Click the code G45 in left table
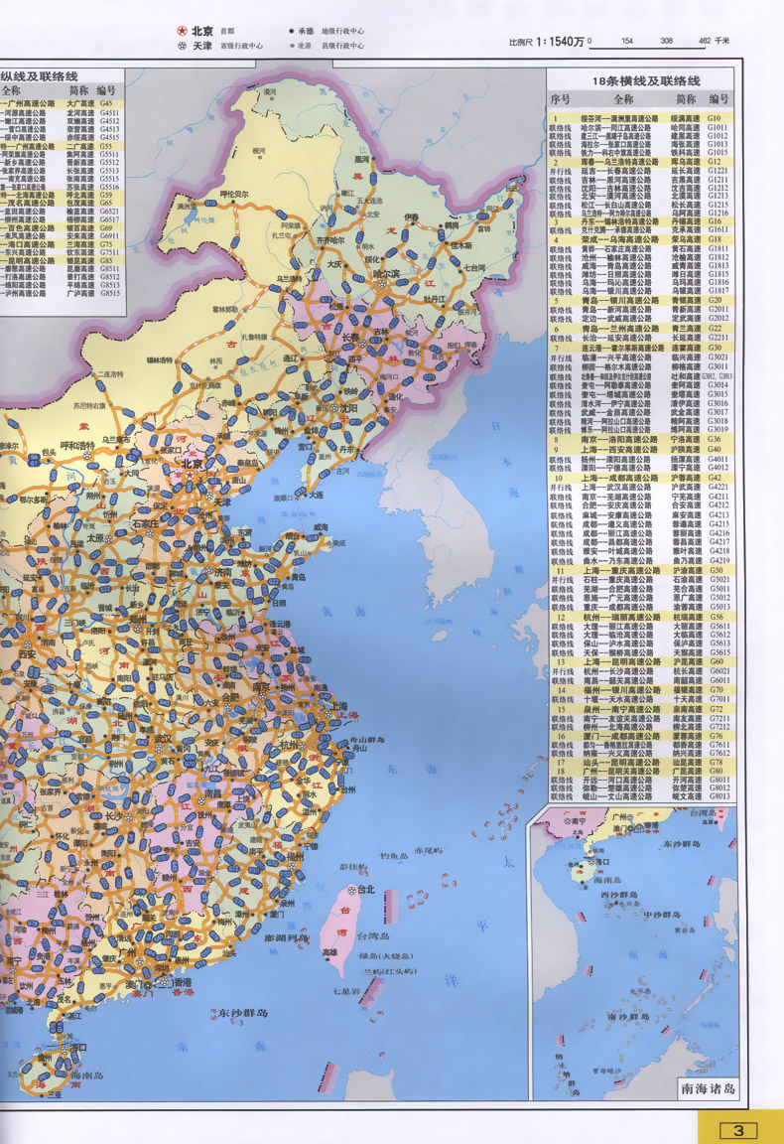The height and width of the screenshot is (1144, 784). 106,104
